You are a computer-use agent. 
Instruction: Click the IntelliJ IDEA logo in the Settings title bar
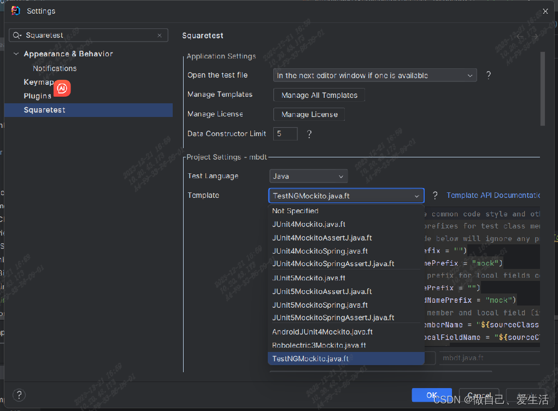click(x=16, y=11)
